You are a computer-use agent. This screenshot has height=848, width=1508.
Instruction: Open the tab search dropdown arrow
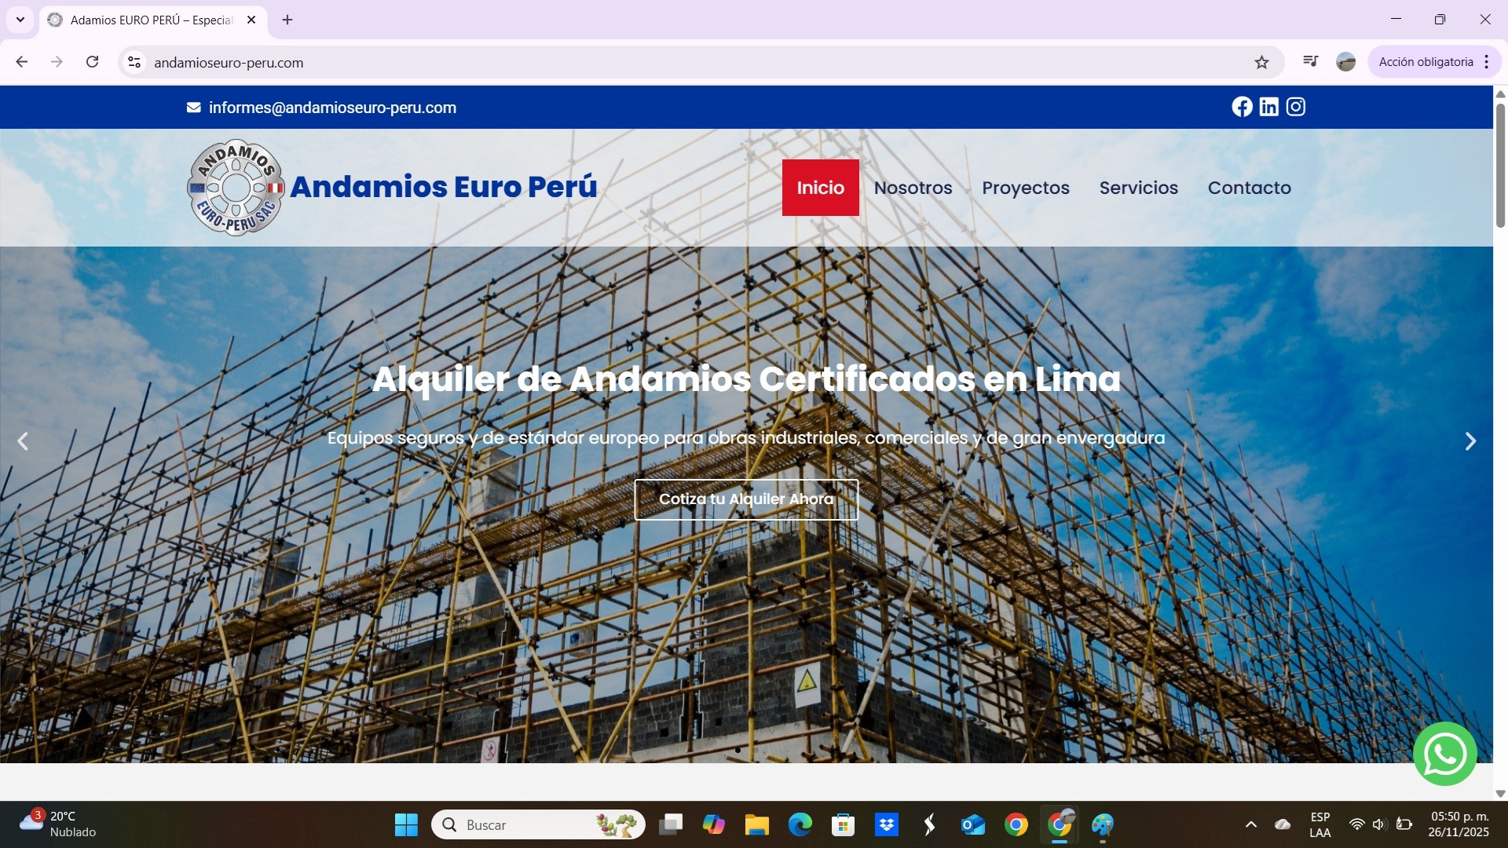pyautogui.click(x=20, y=20)
